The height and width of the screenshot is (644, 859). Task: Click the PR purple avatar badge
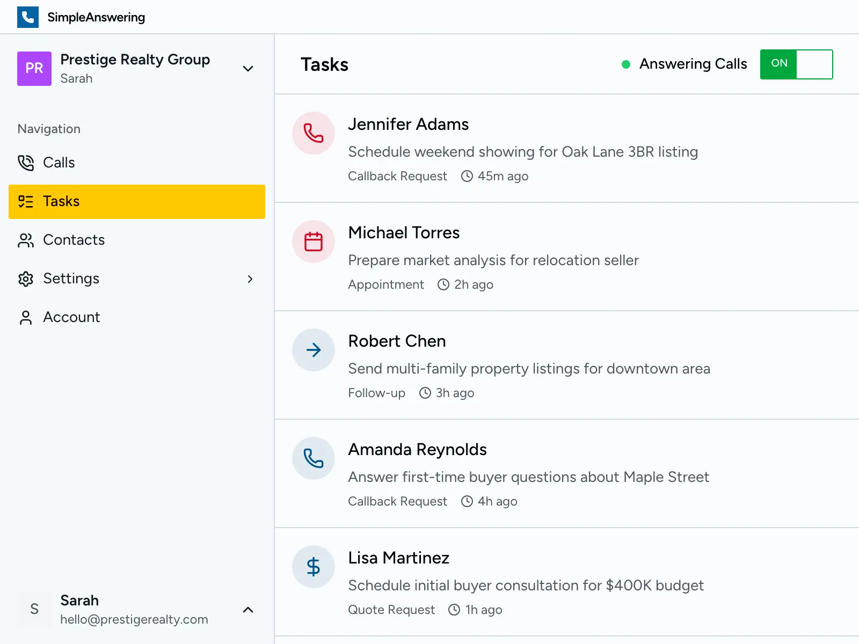coord(34,69)
